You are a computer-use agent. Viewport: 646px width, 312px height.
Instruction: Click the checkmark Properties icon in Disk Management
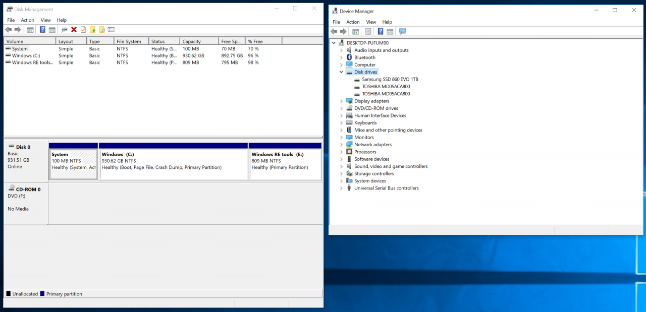[83, 30]
